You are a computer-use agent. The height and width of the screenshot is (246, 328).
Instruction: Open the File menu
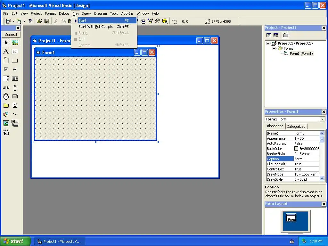[x=6, y=13]
